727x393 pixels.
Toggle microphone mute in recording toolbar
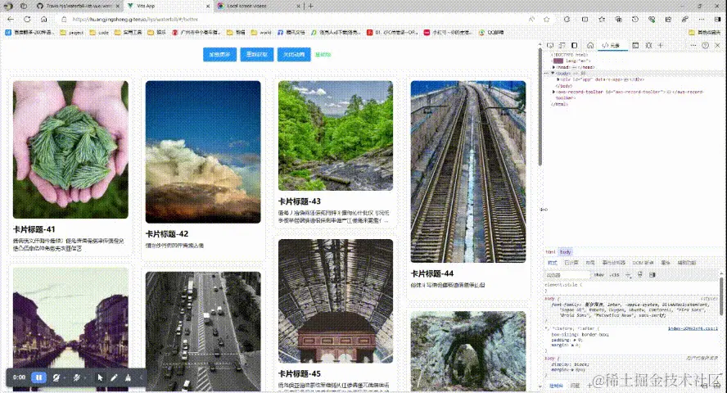(77, 377)
